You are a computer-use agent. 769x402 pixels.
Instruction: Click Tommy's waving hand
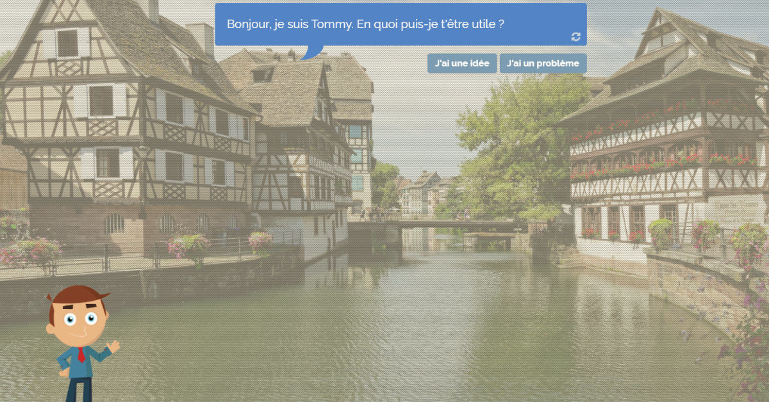(113, 346)
